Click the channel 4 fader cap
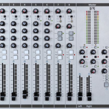The image size is (109, 109). point(25,95)
